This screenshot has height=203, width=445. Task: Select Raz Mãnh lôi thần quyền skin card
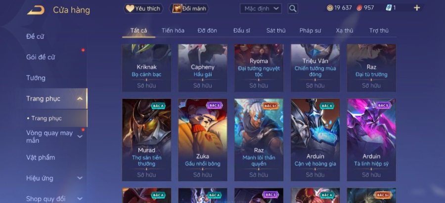259,140
